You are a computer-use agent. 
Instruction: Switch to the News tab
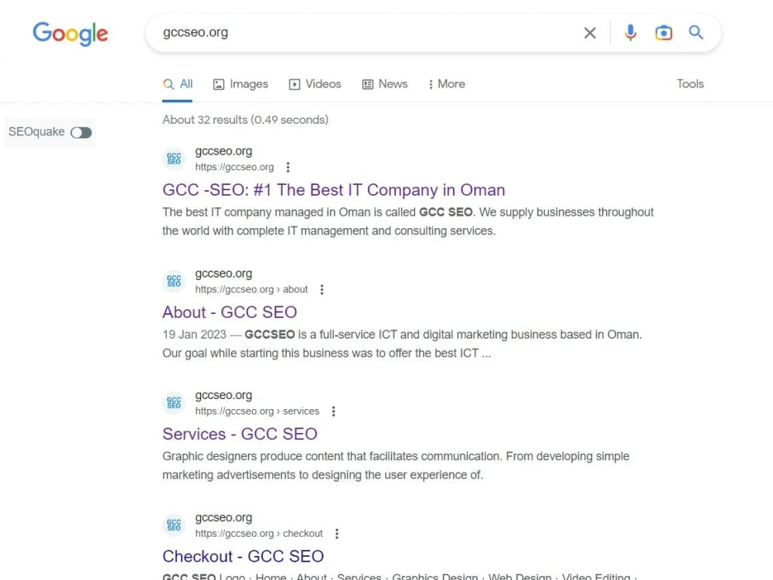385,84
